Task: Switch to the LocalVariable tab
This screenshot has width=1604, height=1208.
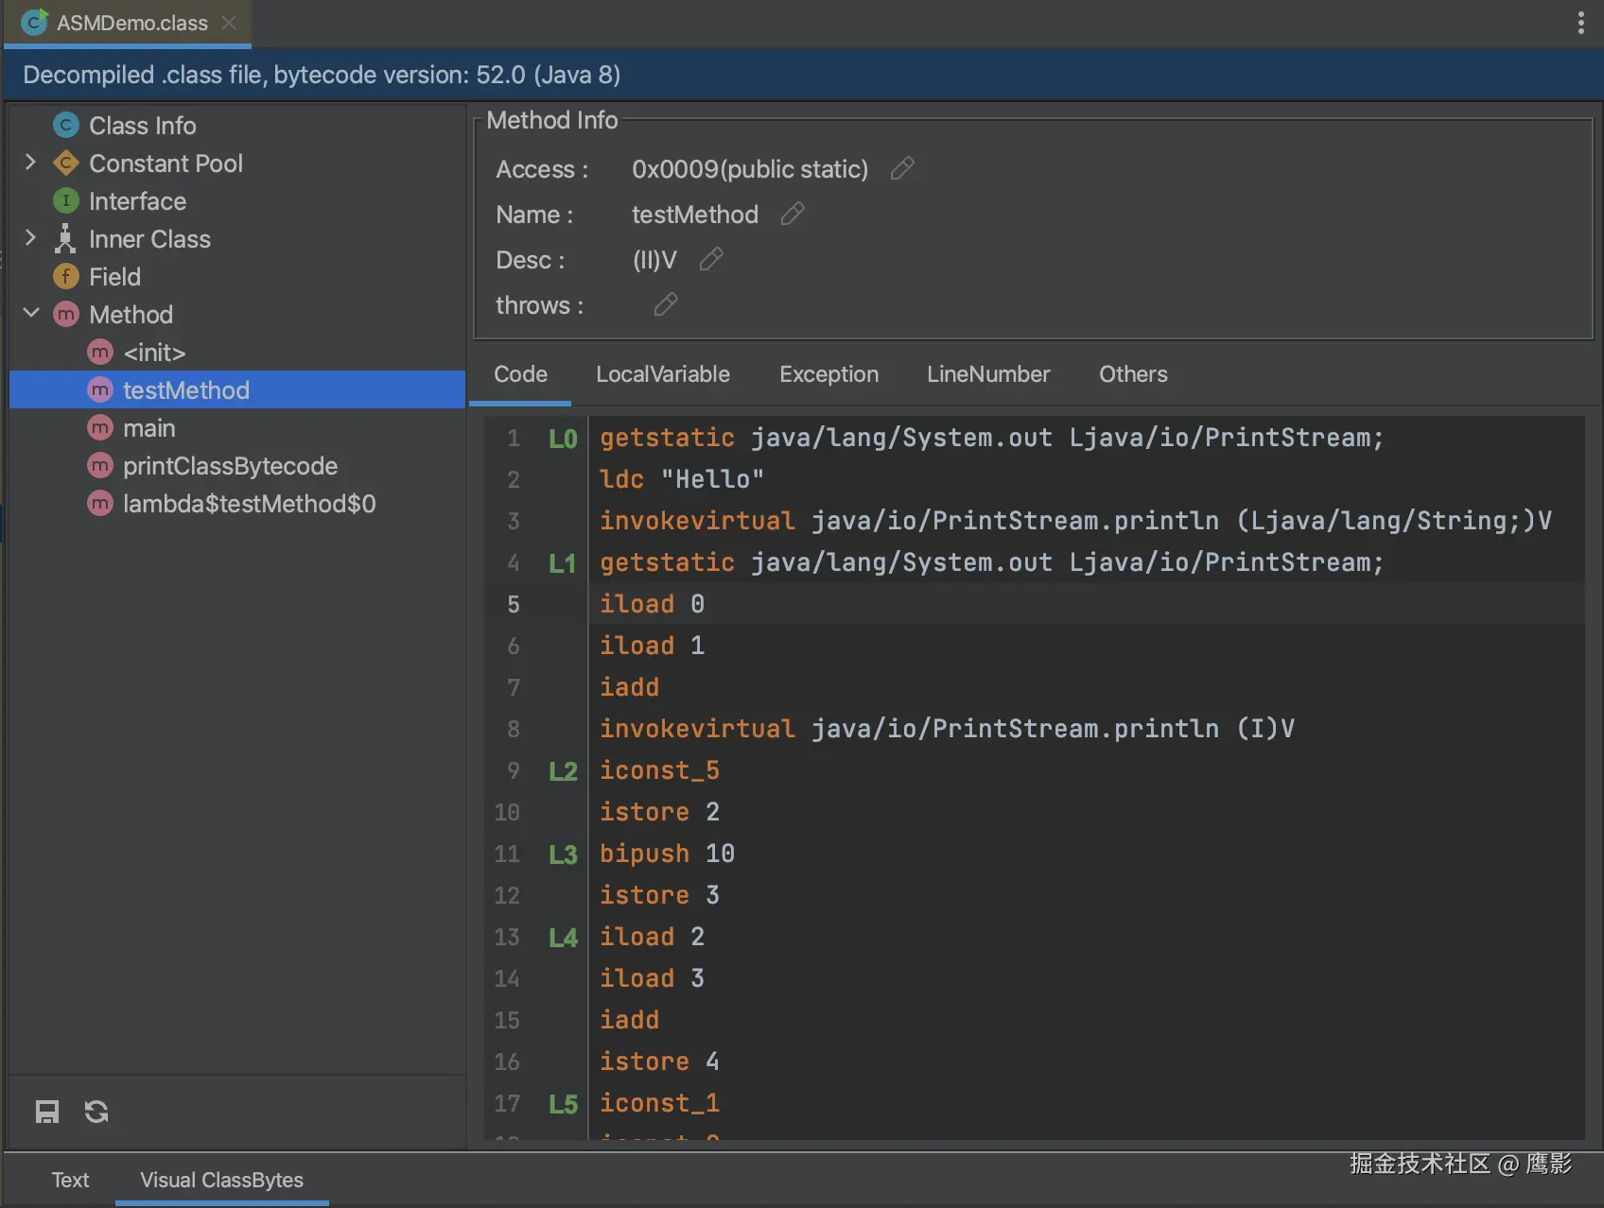Action: (662, 374)
